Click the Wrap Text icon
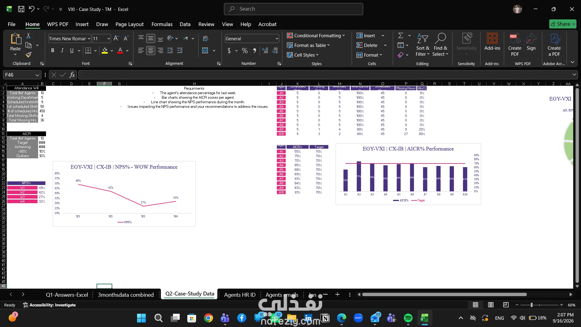 point(205,38)
